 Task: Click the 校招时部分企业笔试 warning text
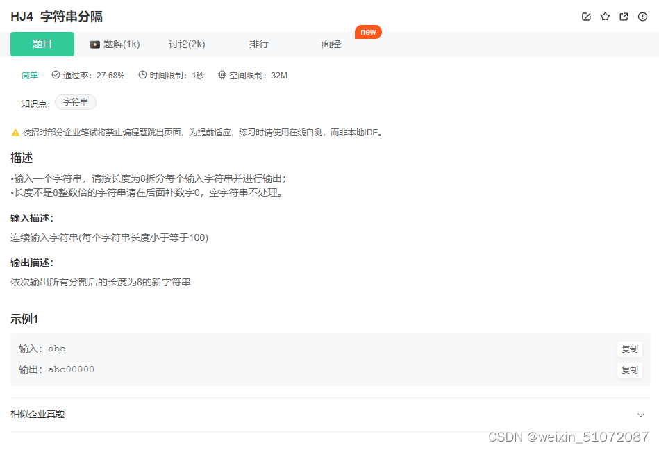pos(203,133)
